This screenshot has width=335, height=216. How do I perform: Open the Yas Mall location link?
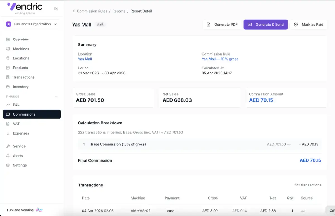[85, 59]
